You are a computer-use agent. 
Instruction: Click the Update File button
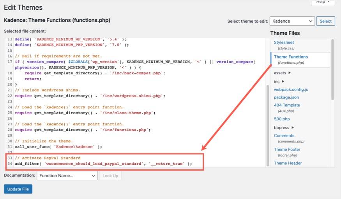(x=18, y=189)
